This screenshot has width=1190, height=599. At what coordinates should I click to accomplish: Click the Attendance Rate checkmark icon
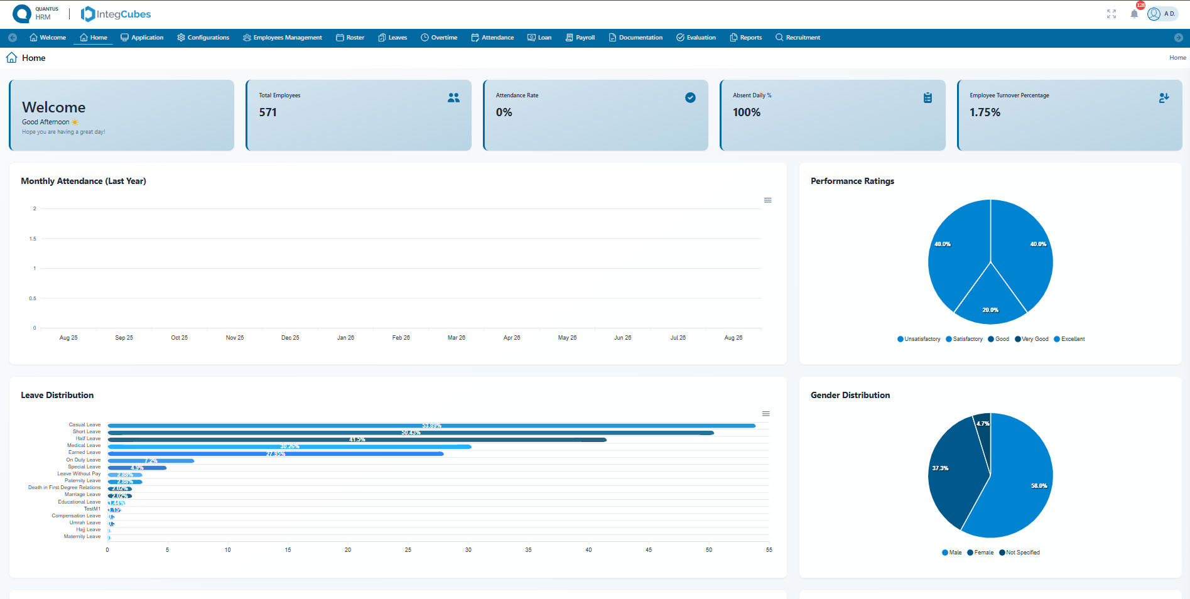pyautogui.click(x=690, y=97)
